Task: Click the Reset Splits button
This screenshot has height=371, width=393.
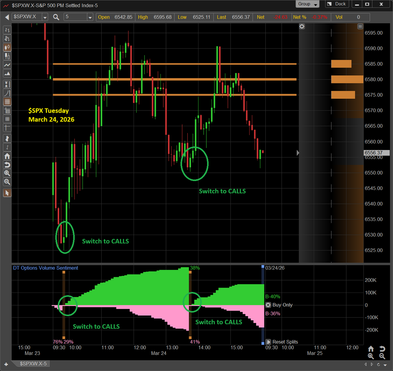Action: click(282, 342)
